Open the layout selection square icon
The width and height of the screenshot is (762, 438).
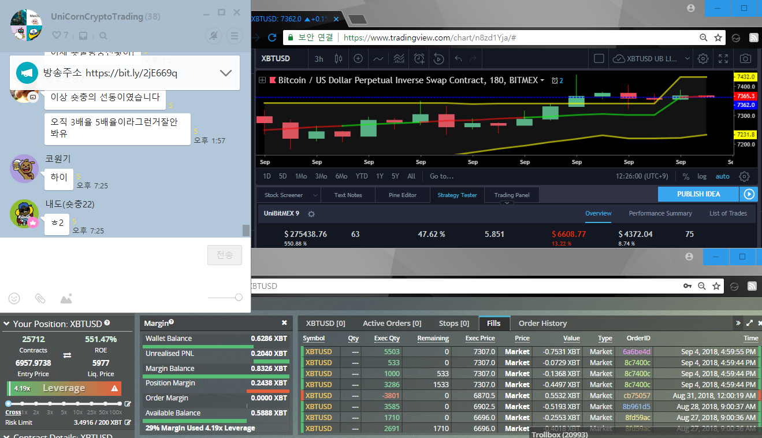[x=599, y=58]
